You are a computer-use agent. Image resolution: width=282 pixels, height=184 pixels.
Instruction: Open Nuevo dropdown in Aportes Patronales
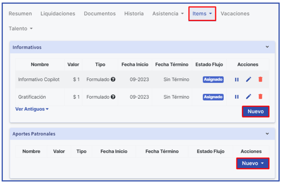253,163
